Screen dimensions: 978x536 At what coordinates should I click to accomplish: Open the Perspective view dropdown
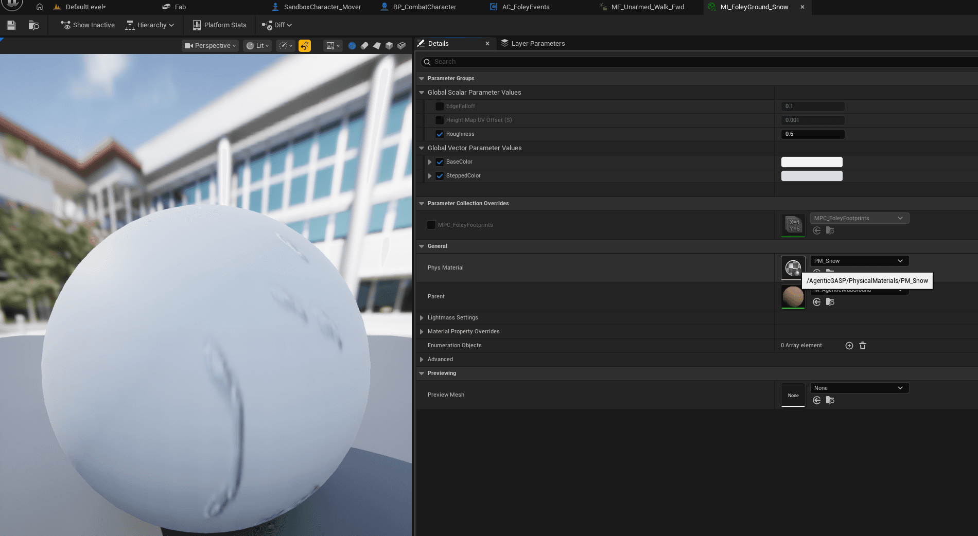point(210,46)
